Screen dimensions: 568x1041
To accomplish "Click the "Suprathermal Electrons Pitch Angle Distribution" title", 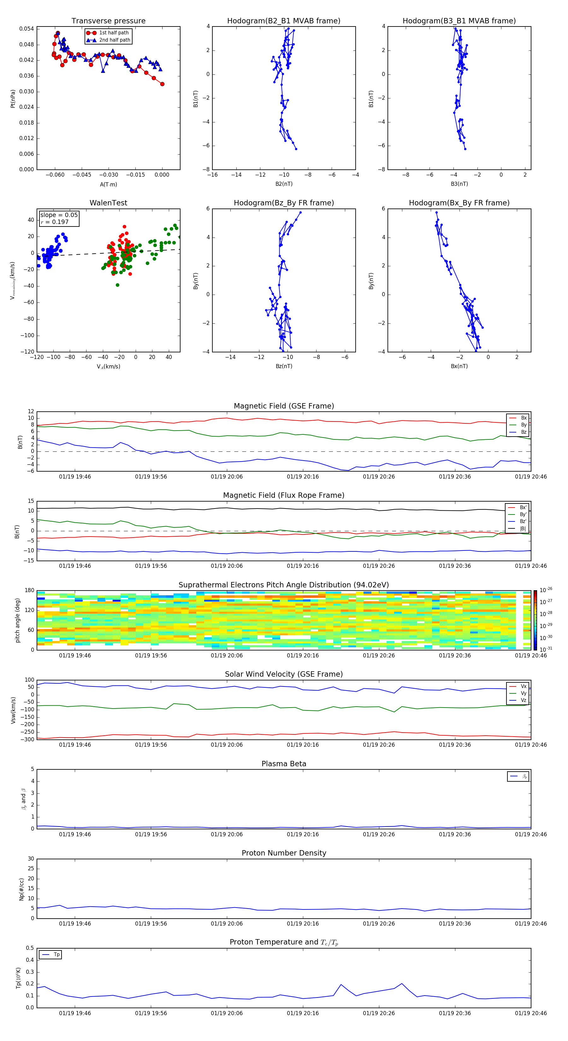I will pyautogui.click(x=284, y=585).
